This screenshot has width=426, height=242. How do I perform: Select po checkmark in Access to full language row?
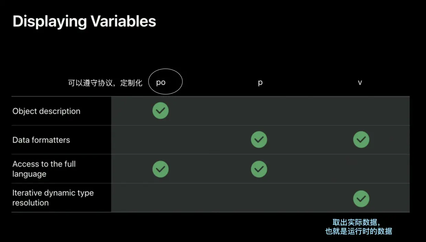pyautogui.click(x=160, y=169)
